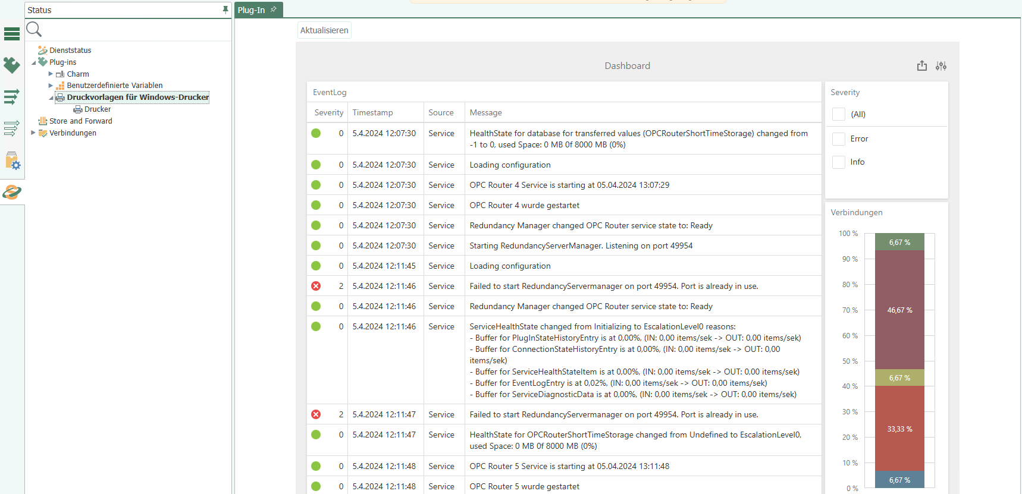Open the Dashboard settings sliders icon

tap(941, 65)
